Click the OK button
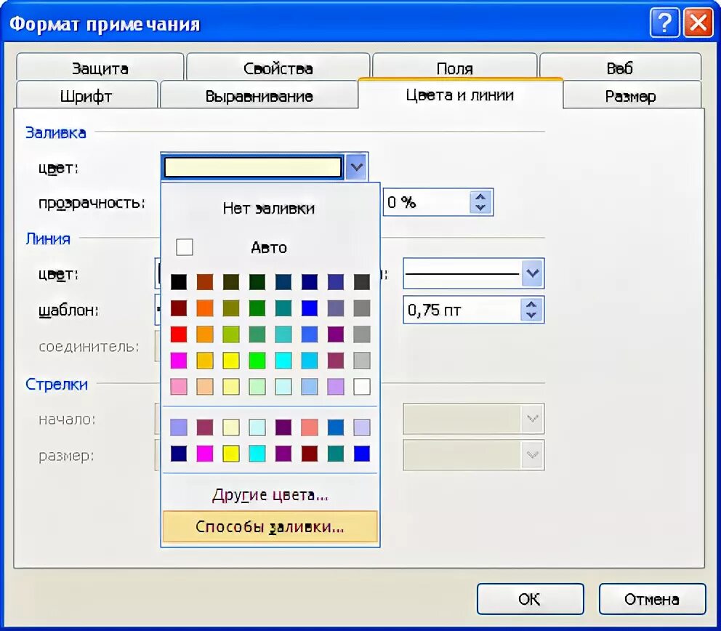Image resolution: width=721 pixels, height=631 pixels. (x=530, y=599)
